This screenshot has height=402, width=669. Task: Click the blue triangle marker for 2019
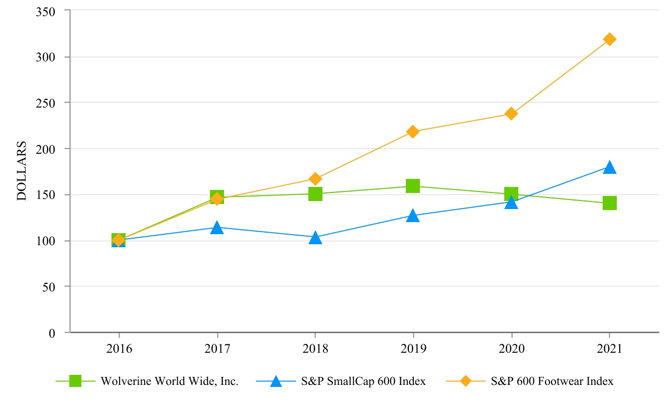[413, 216]
